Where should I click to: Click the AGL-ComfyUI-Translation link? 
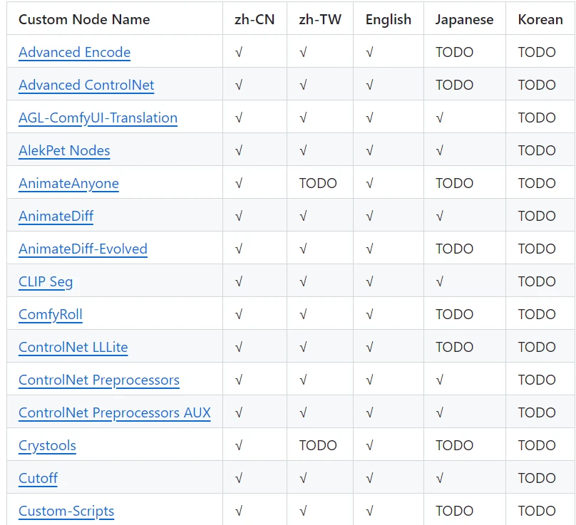(x=98, y=118)
